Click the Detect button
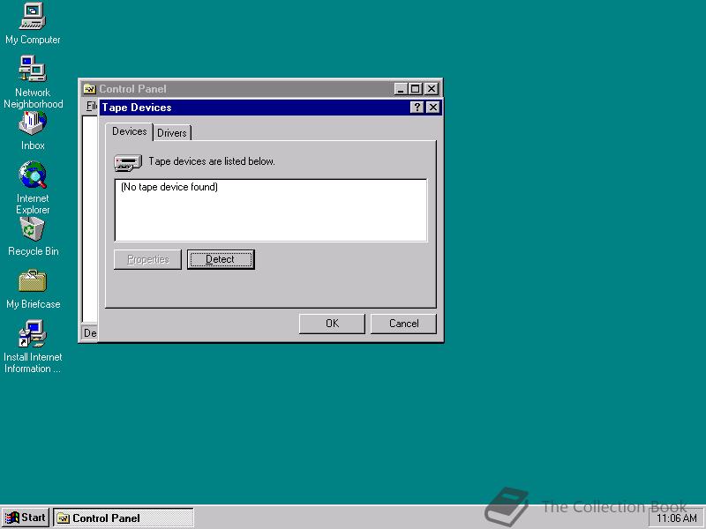 [x=221, y=259]
